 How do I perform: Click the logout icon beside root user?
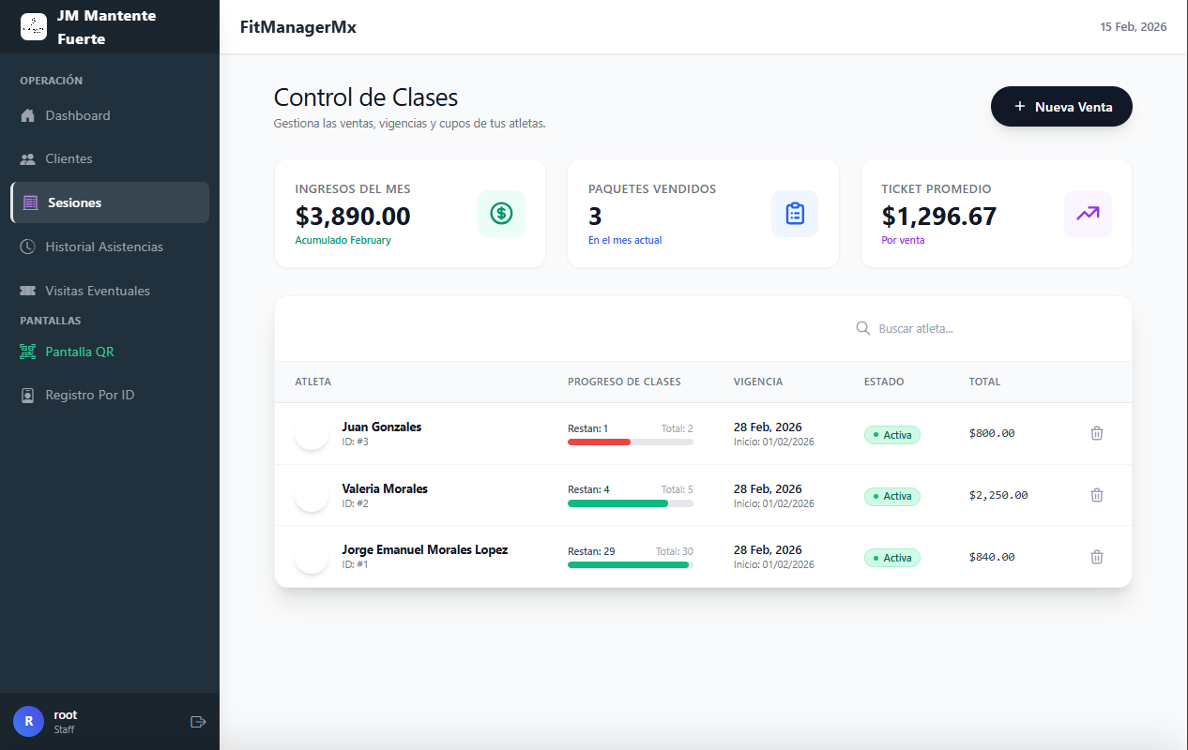coord(198,722)
